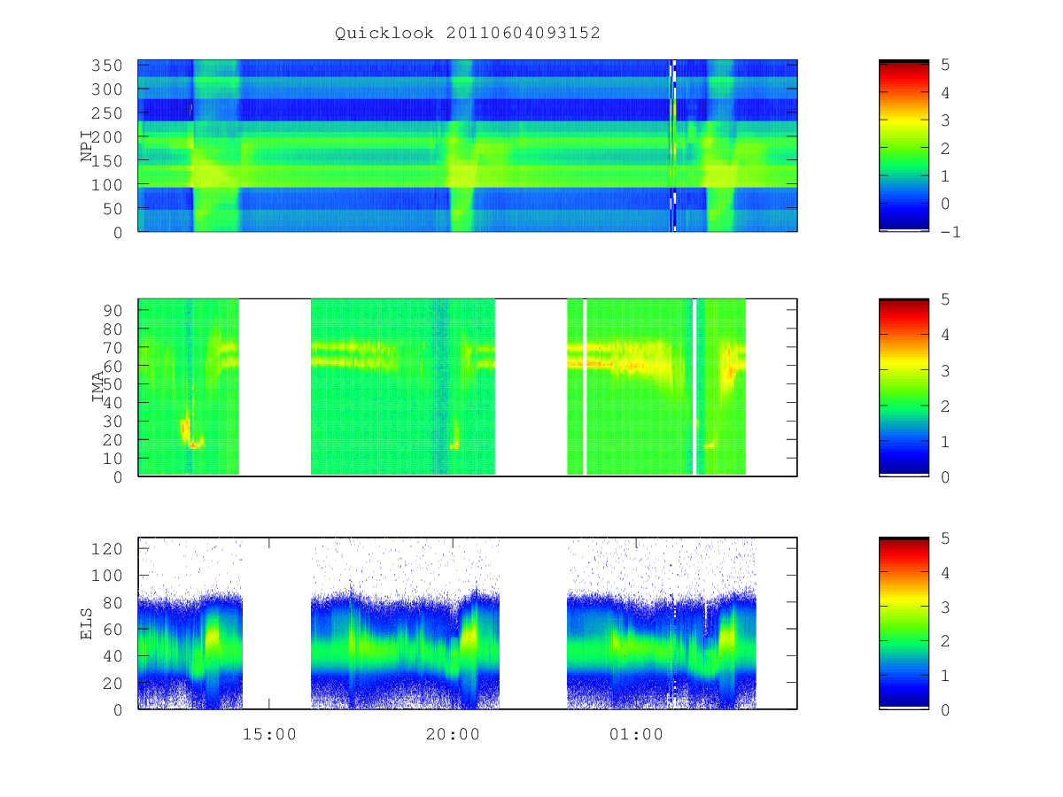Click the 3 label on ELS color scale
This screenshot has width=1063, height=797.
(x=946, y=607)
